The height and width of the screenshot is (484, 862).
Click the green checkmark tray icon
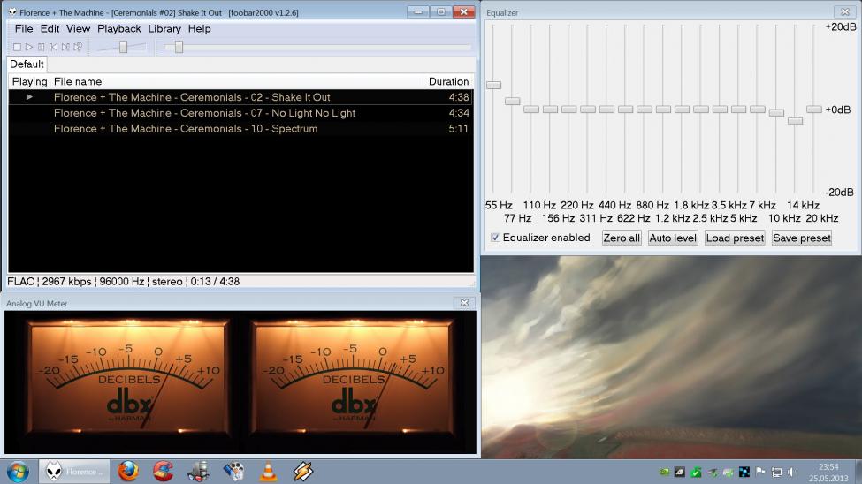(x=696, y=472)
